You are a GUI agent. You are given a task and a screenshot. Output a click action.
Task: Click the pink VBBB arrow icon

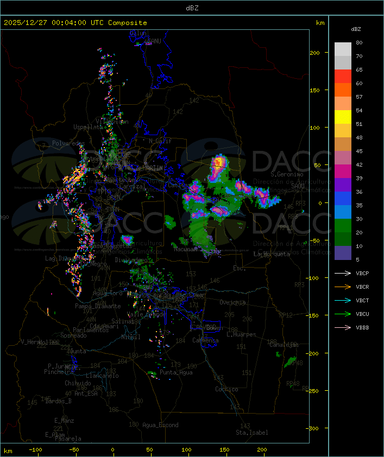(x=343, y=327)
